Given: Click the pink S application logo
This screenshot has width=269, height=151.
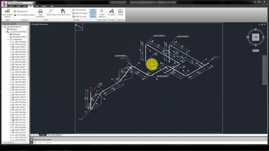Looking at the screenshot, I should pyautogui.click(x=4, y=4).
